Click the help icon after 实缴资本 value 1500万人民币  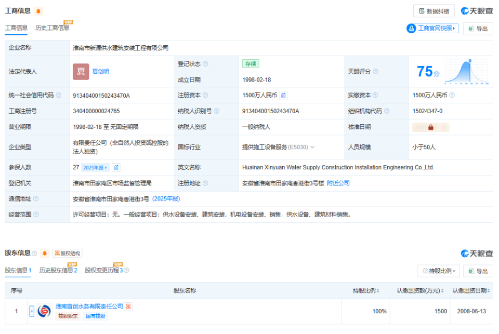pyautogui.click(x=452, y=95)
